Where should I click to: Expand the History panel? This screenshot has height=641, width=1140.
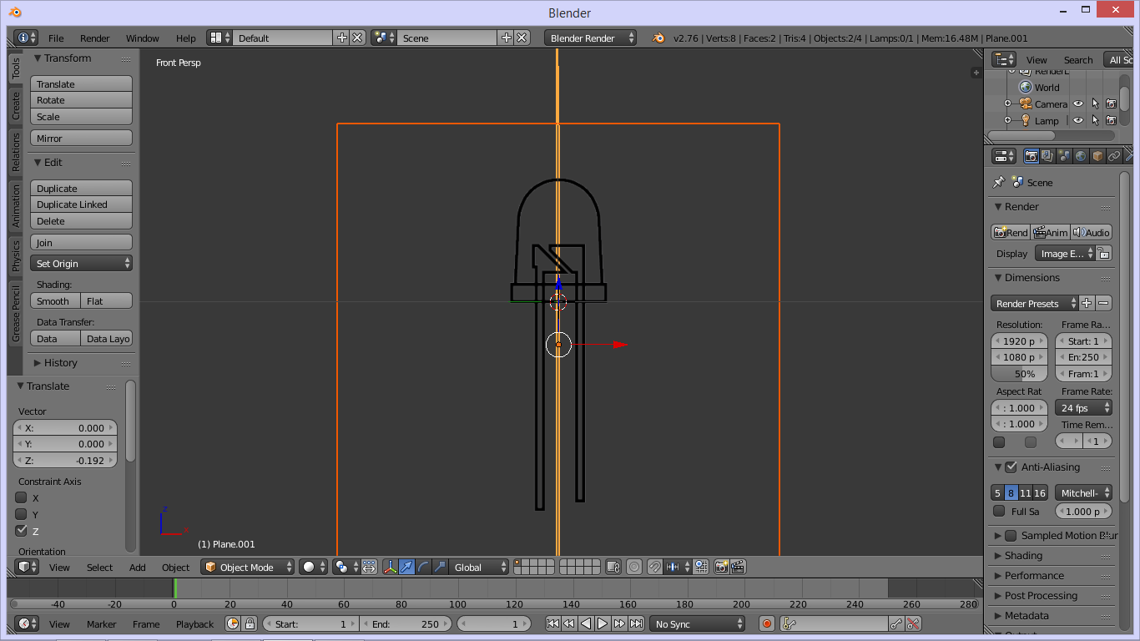[60, 362]
